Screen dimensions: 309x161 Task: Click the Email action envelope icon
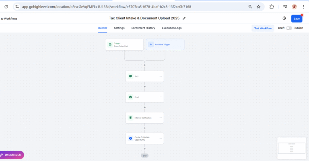(x=130, y=97)
